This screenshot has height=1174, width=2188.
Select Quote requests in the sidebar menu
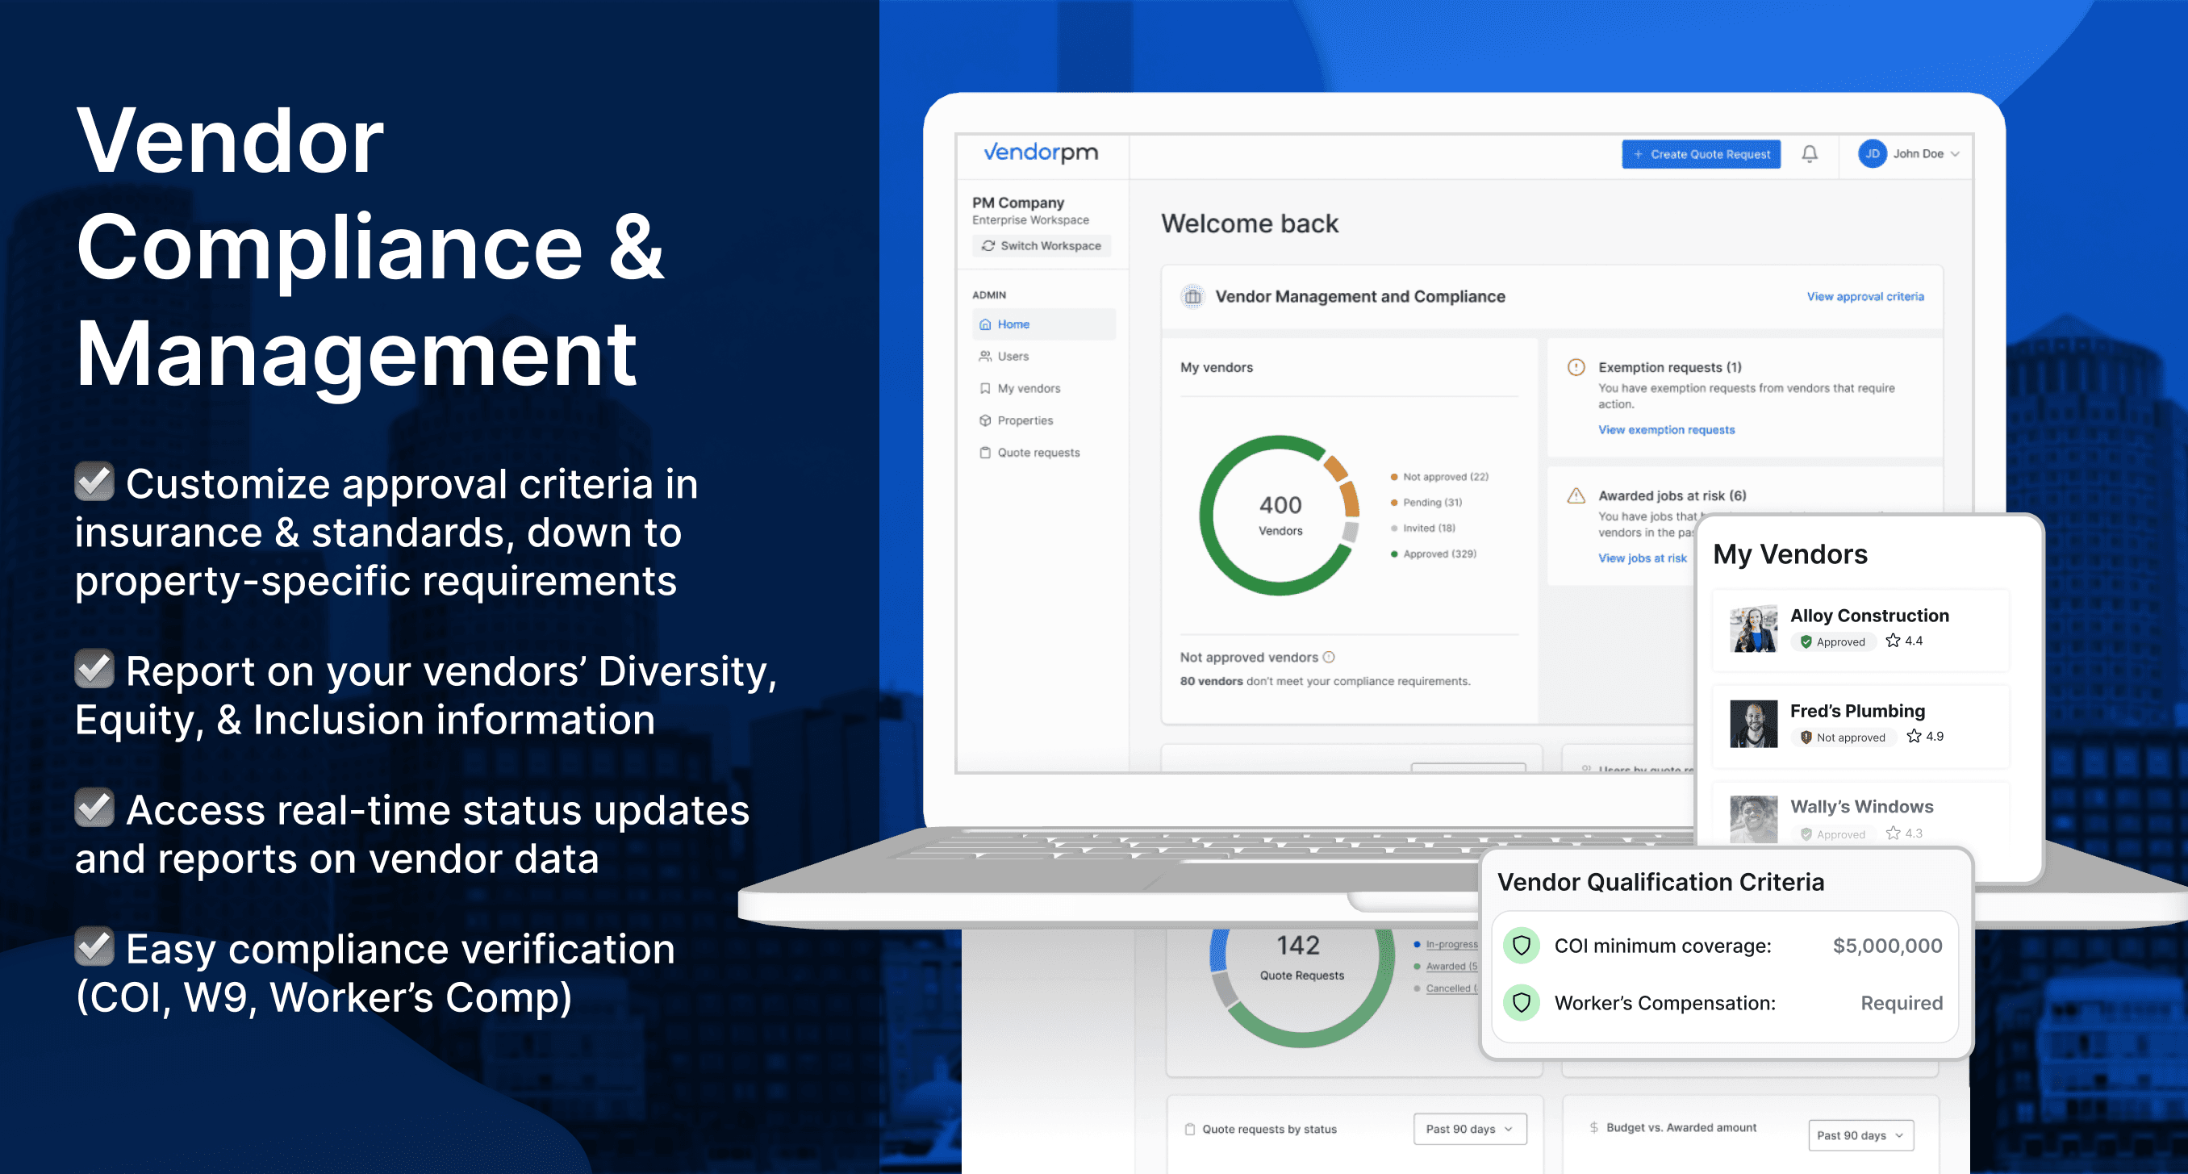pyautogui.click(x=1038, y=453)
